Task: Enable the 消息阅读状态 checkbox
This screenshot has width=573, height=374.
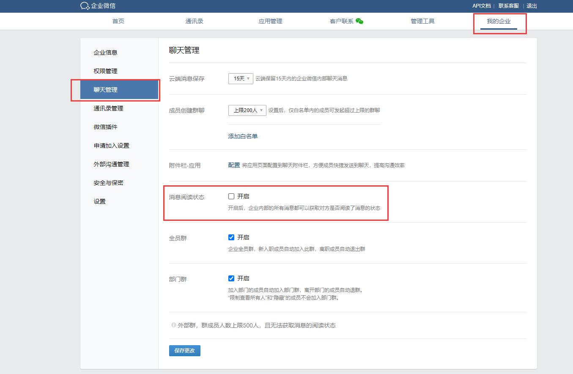Action: point(231,196)
